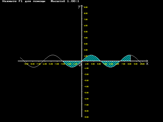Click the 1.00 tick label on Y axis
This screenshot has height=122, width=163.
[86, 56]
